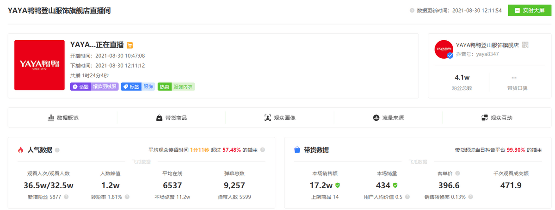The height and width of the screenshot is (210, 555).
Task: Click the YAYA red live cover thumbnail
Action: click(39, 65)
